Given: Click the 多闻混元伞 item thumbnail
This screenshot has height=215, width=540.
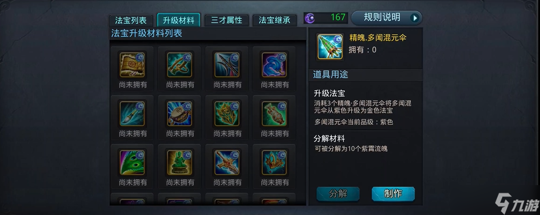Looking at the screenshot, I should [x=330, y=47].
